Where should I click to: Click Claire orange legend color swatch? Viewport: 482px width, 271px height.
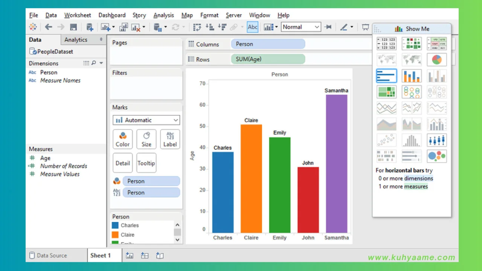tap(115, 234)
